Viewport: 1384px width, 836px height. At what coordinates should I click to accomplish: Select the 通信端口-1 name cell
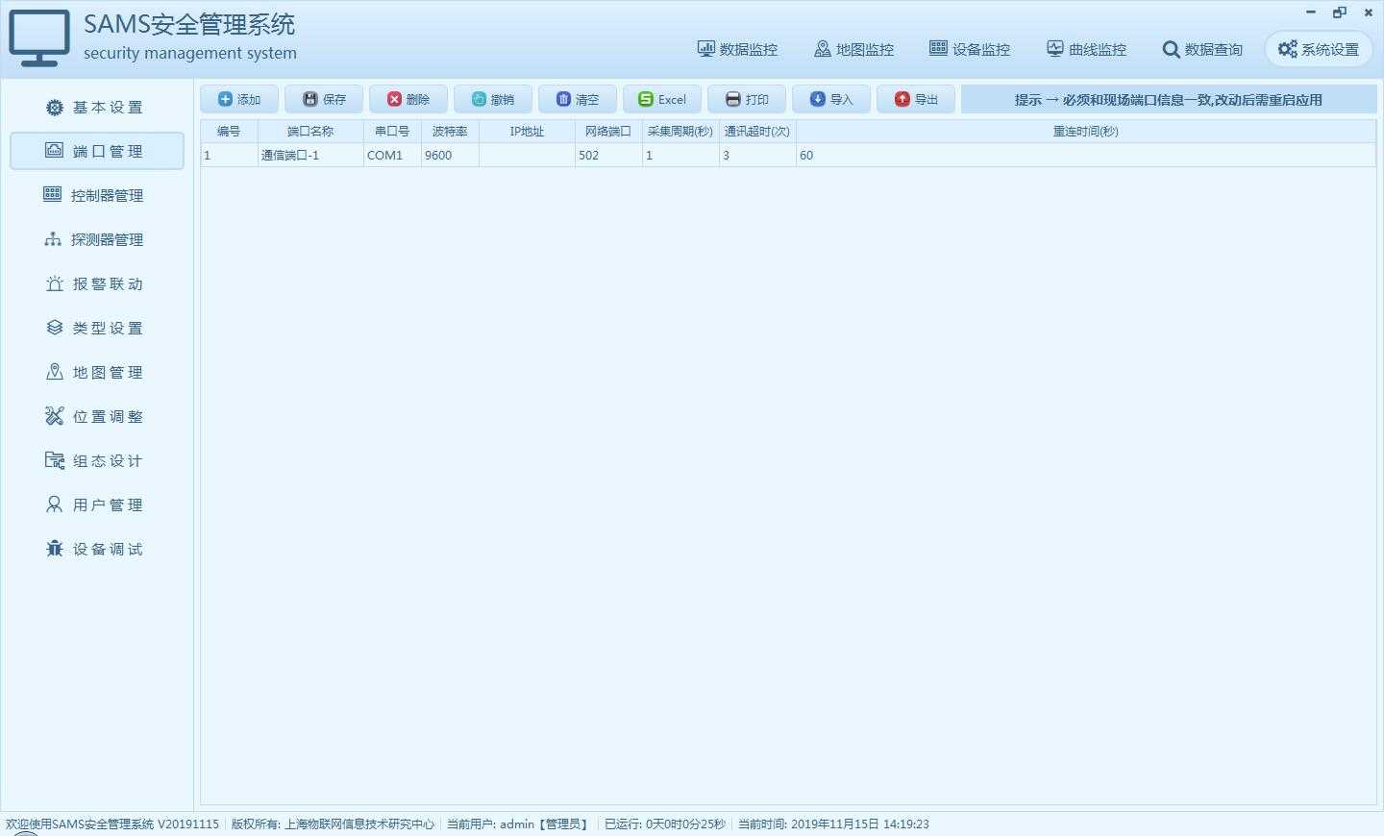click(x=310, y=155)
